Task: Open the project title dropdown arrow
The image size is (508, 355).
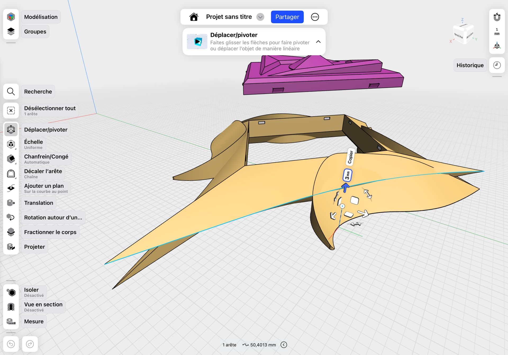Action: coord(260,17)
